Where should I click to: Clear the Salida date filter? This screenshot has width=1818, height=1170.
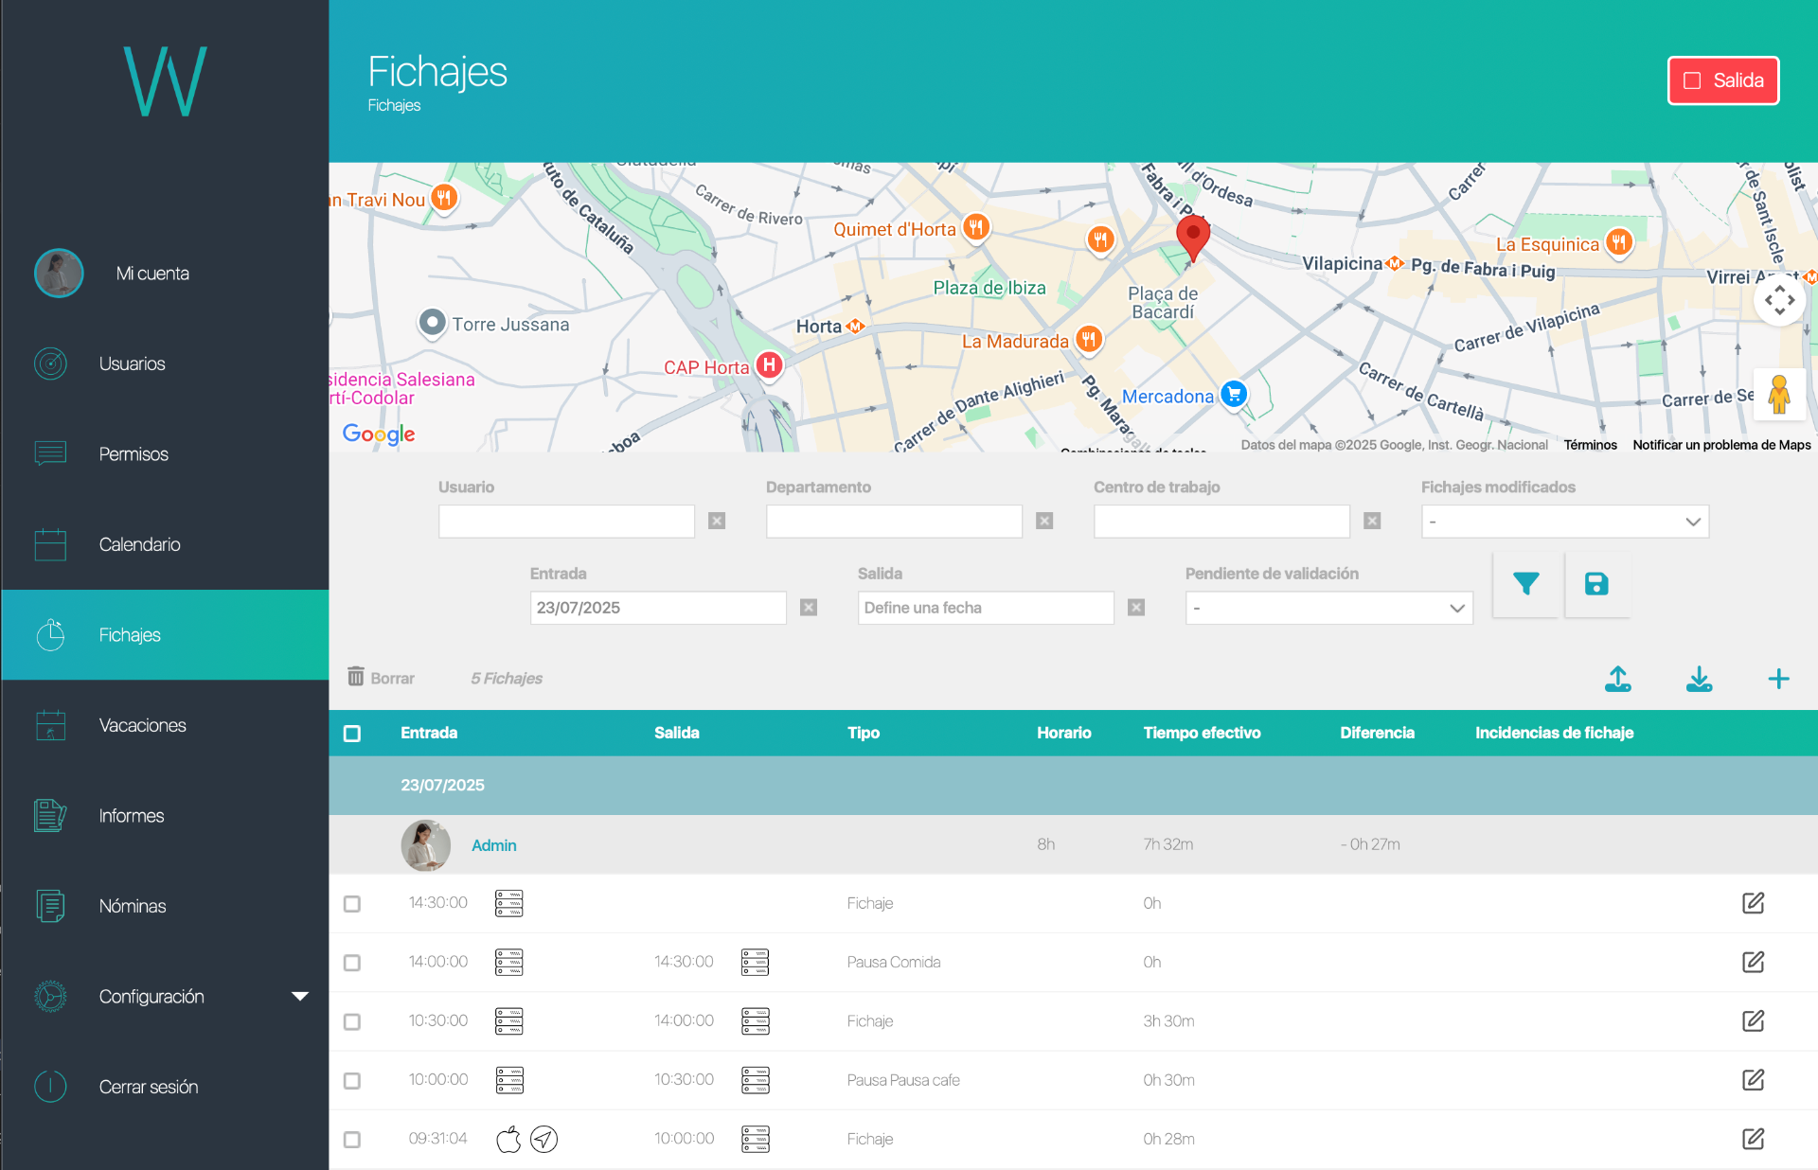[x=1136, y=608]
